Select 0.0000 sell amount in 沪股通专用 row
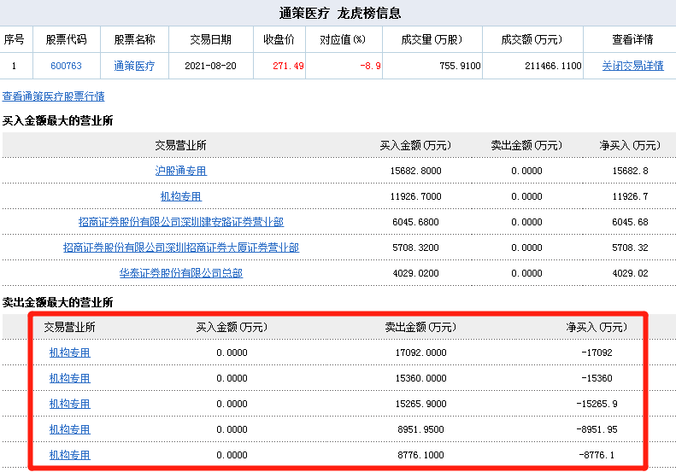The width and height of the screenshot is (676, 472). [526, 171]
